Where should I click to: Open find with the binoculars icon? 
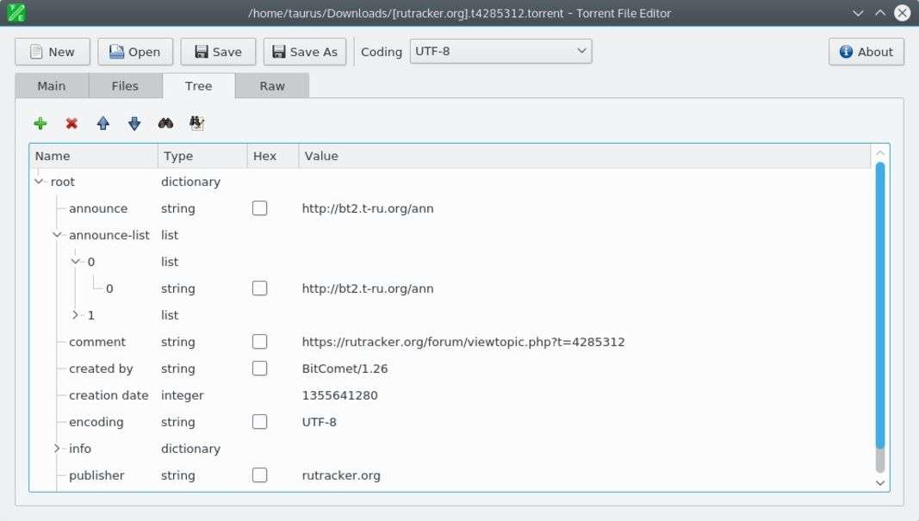coord(165,123)
